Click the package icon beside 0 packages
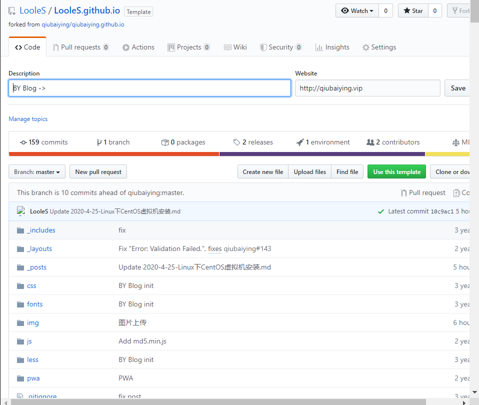The width and height of the screenshot is (479, 405). click(x=165, y=142)
